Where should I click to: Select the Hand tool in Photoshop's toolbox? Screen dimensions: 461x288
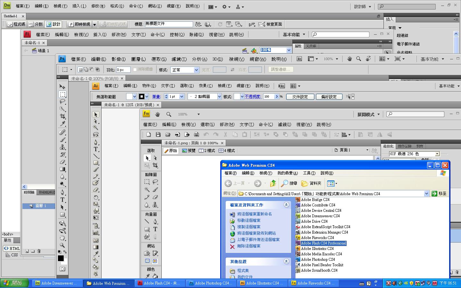click(x=62, y=238)
